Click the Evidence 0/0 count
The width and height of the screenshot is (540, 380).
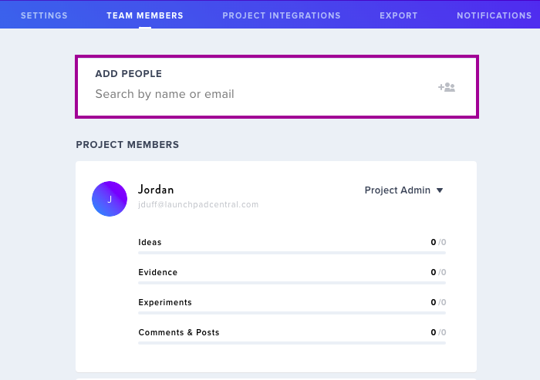click(438, 272)
